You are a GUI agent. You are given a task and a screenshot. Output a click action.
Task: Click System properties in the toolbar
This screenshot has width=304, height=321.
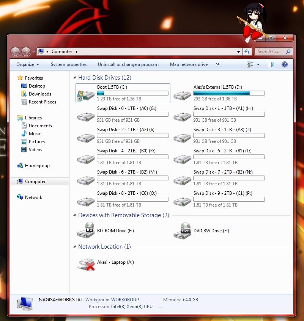tap(69, 64)
